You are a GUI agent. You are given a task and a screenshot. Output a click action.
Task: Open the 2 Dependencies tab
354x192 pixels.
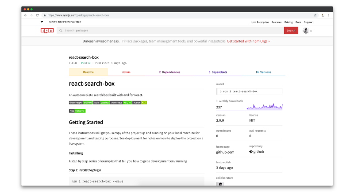coord(169,72)
